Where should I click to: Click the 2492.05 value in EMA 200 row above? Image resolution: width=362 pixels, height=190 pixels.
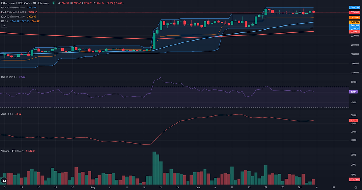(x=32, y=8)
